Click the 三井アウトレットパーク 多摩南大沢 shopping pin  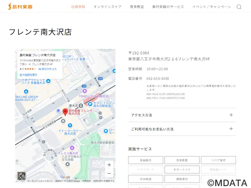(x=48, y=81)
